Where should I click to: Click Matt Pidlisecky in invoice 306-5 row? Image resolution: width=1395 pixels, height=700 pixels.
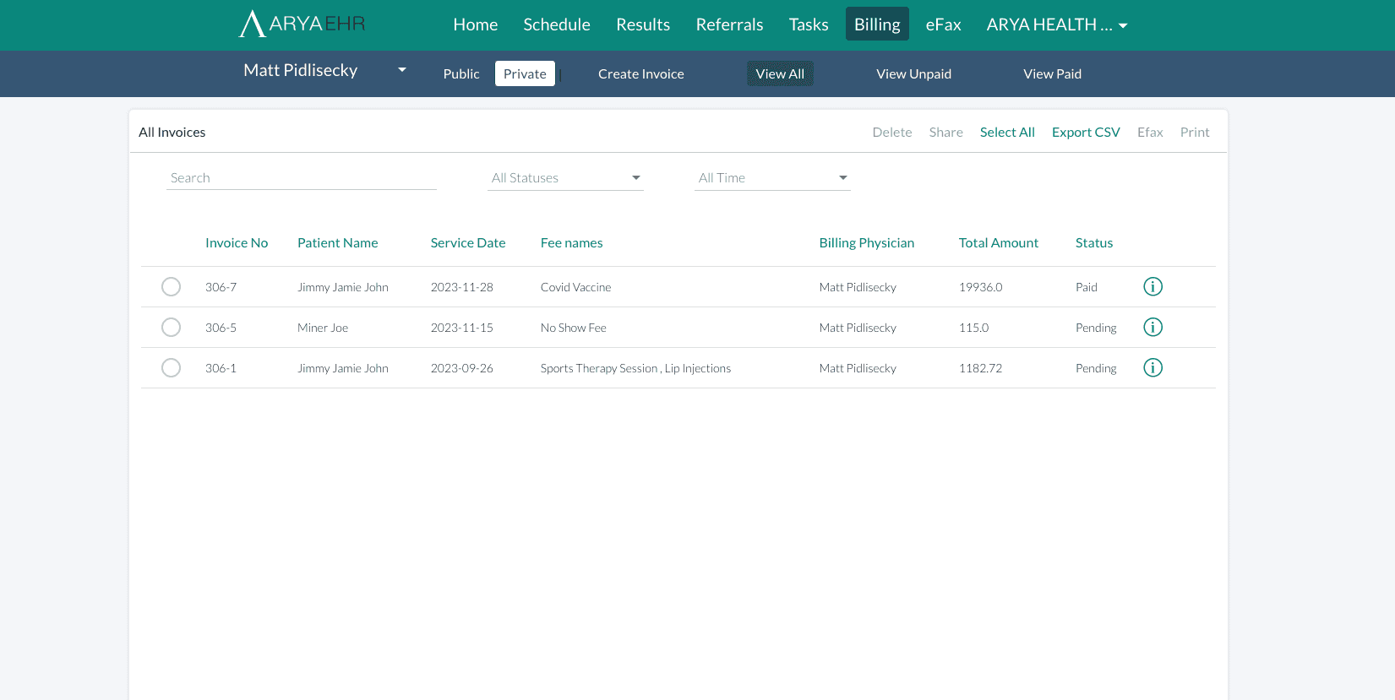pos(858,328)
